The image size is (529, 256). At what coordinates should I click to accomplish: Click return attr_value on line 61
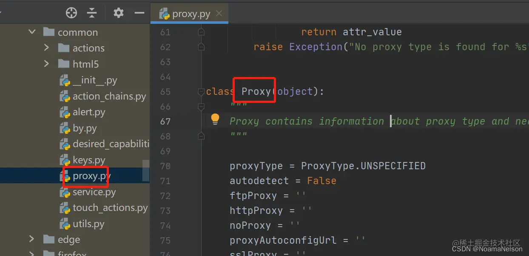[351, 32]
